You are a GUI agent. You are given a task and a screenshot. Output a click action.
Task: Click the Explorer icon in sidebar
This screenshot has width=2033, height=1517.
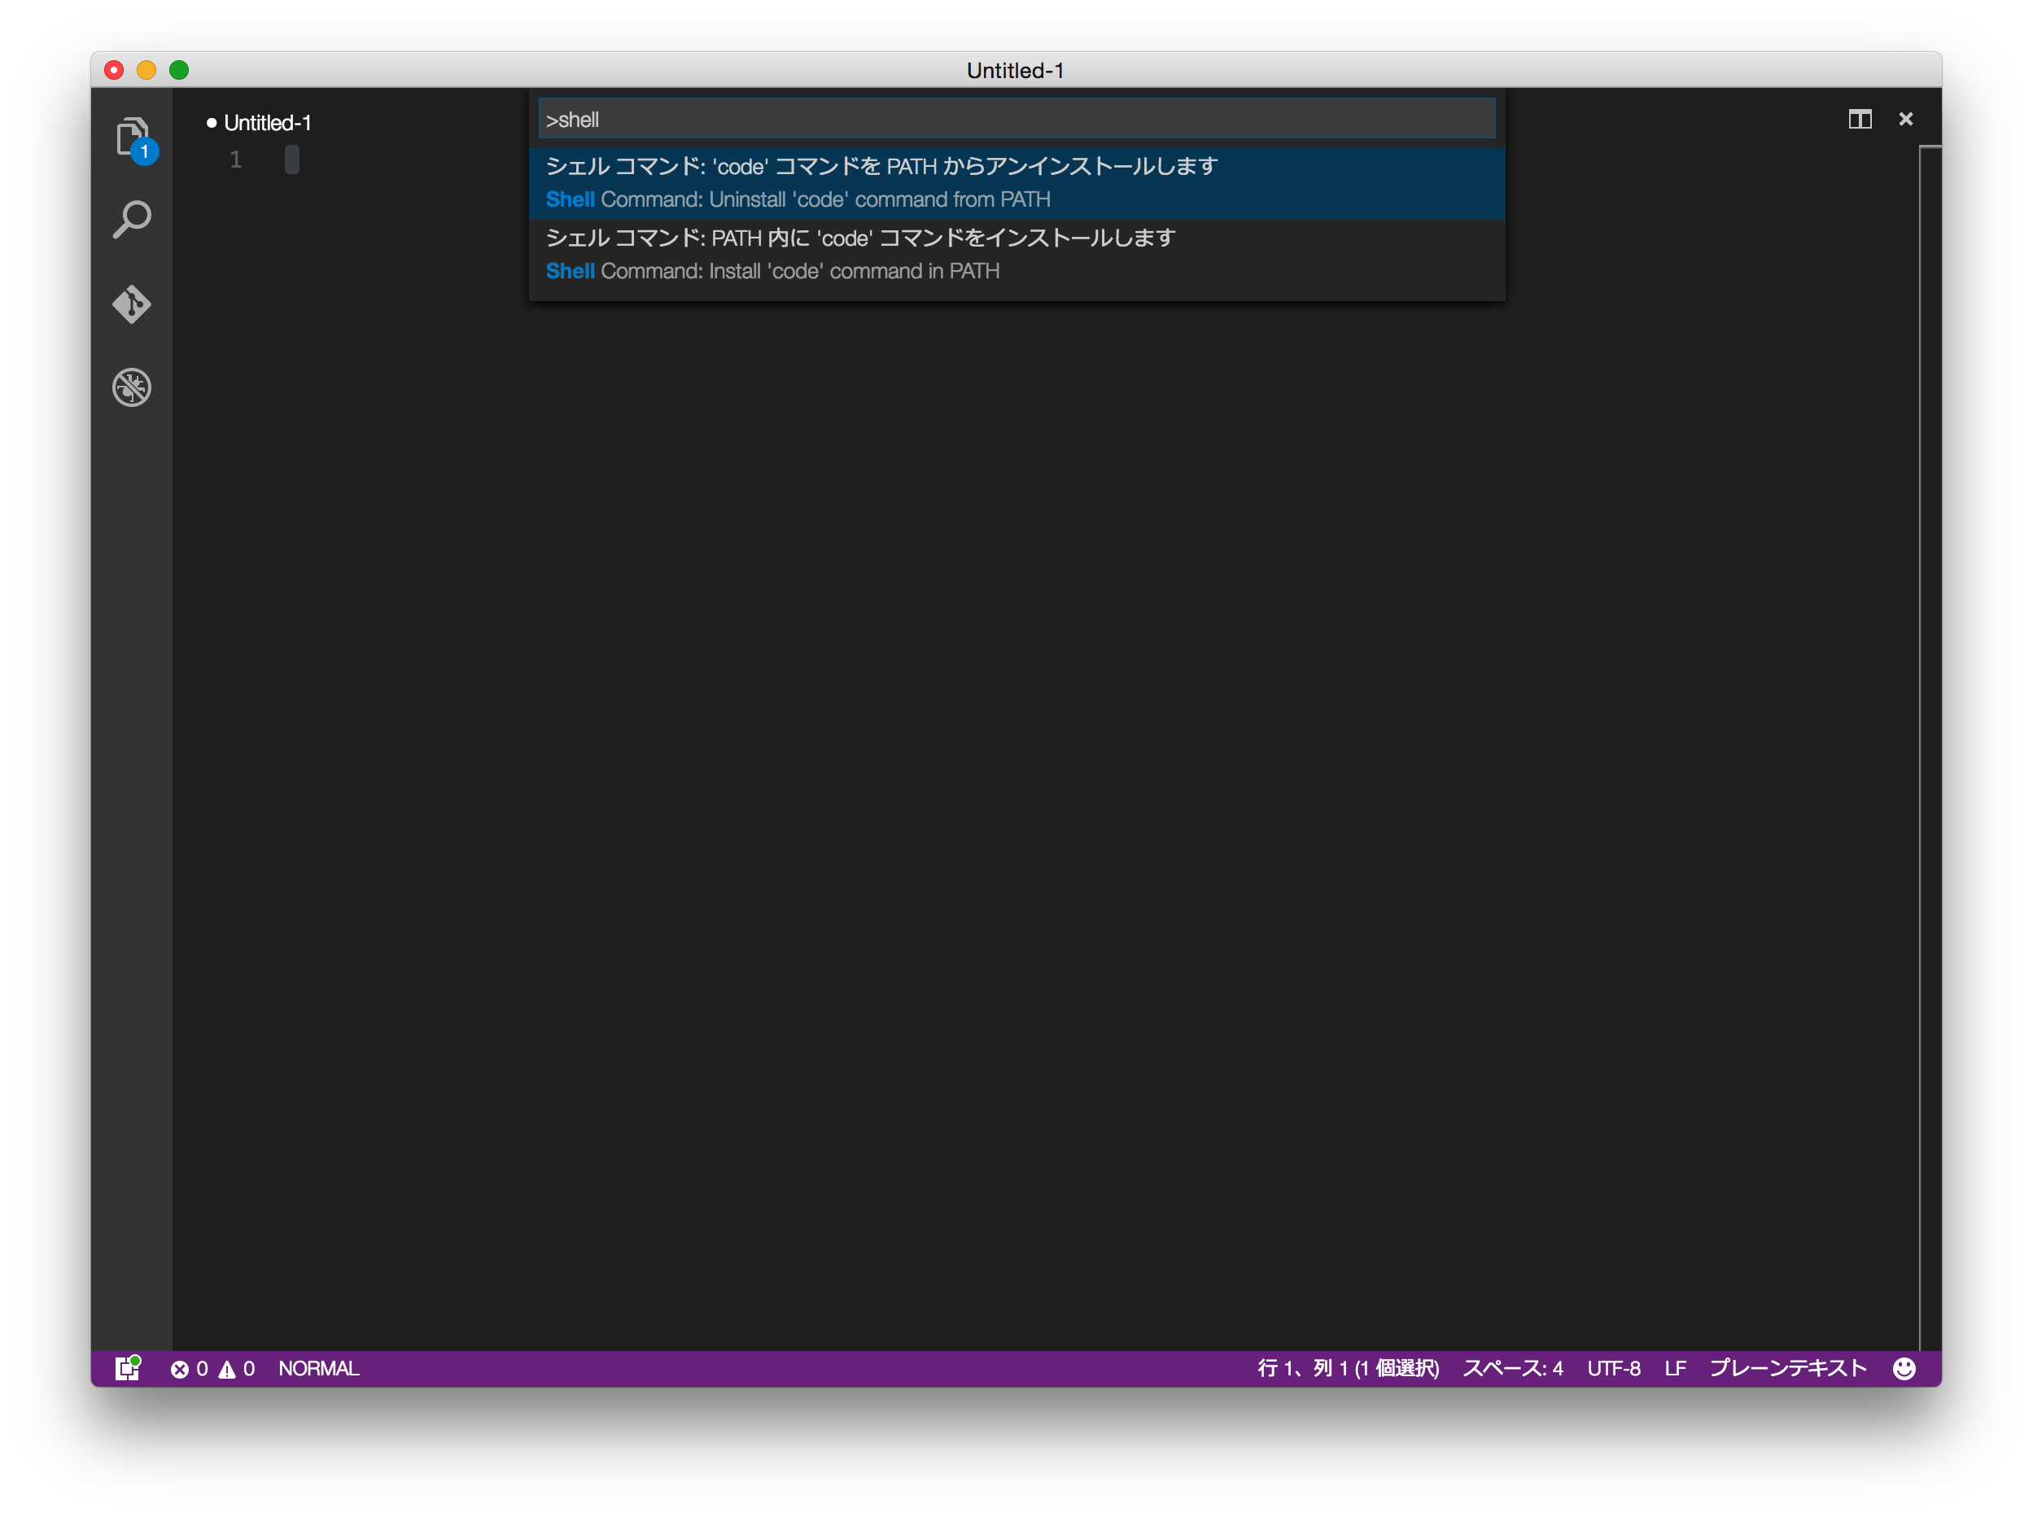(x=132, y=135)
